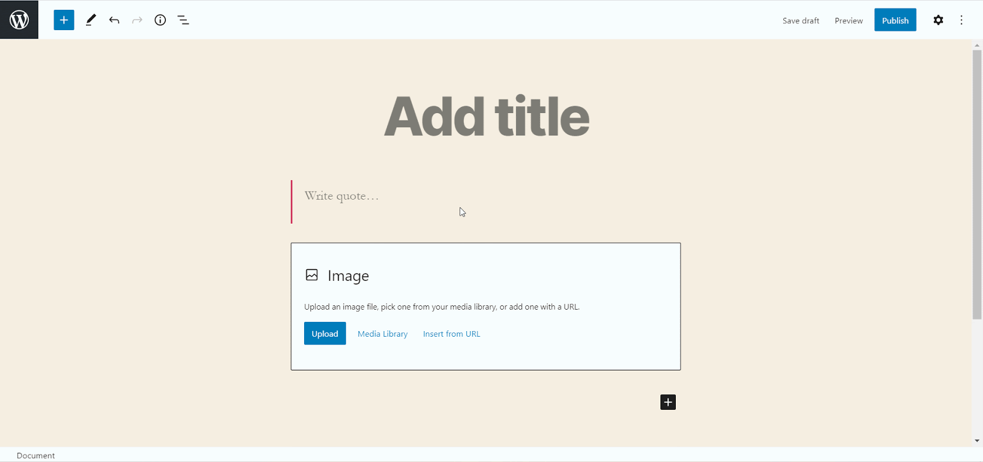The width and height of the screenshot is (983, 462).
Task: Click the Publish button
Action: [x=895, y=20]
